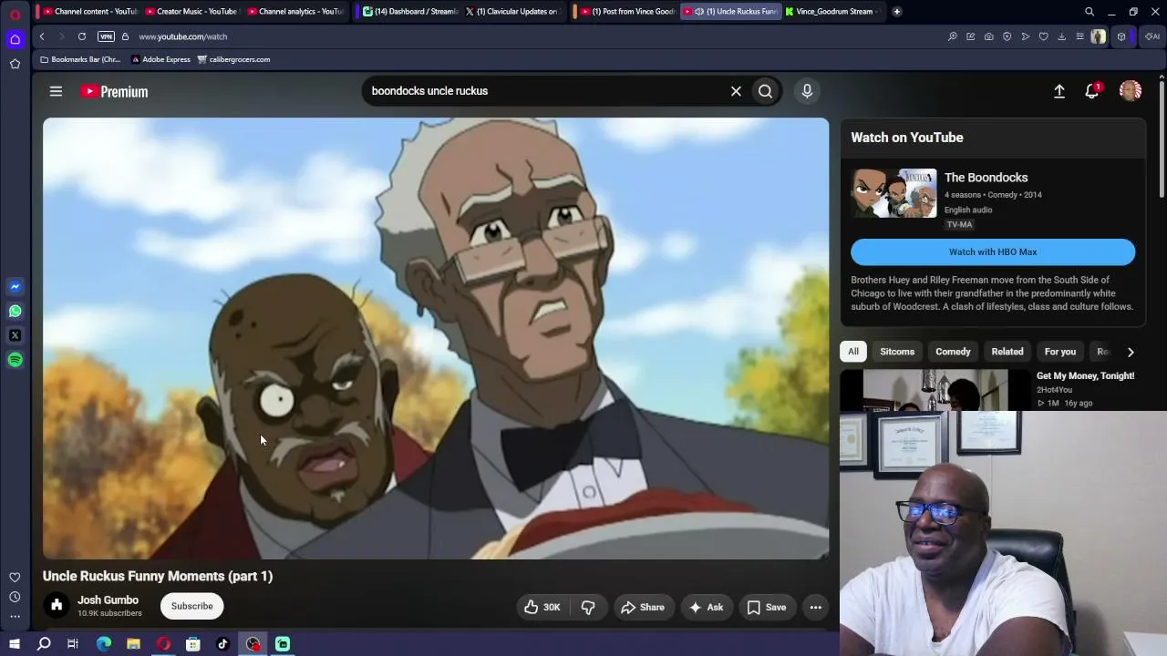Select the Comedy filter chip

(953, 352)
